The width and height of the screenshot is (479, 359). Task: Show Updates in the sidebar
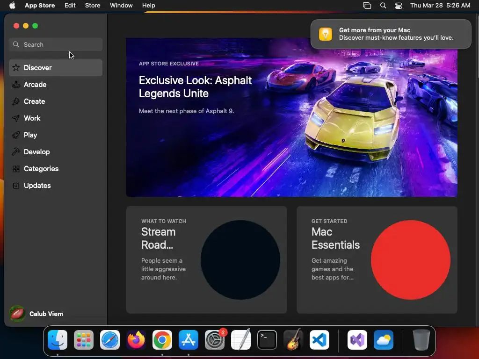pos(56,186)
